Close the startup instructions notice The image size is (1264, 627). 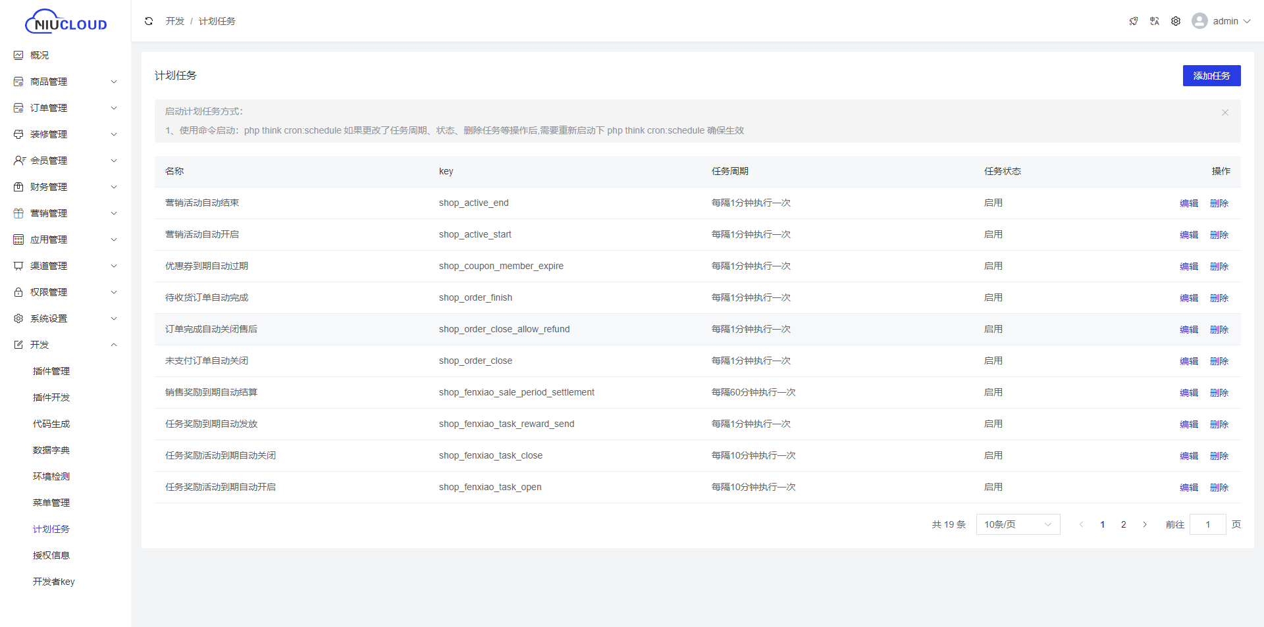1225,113
